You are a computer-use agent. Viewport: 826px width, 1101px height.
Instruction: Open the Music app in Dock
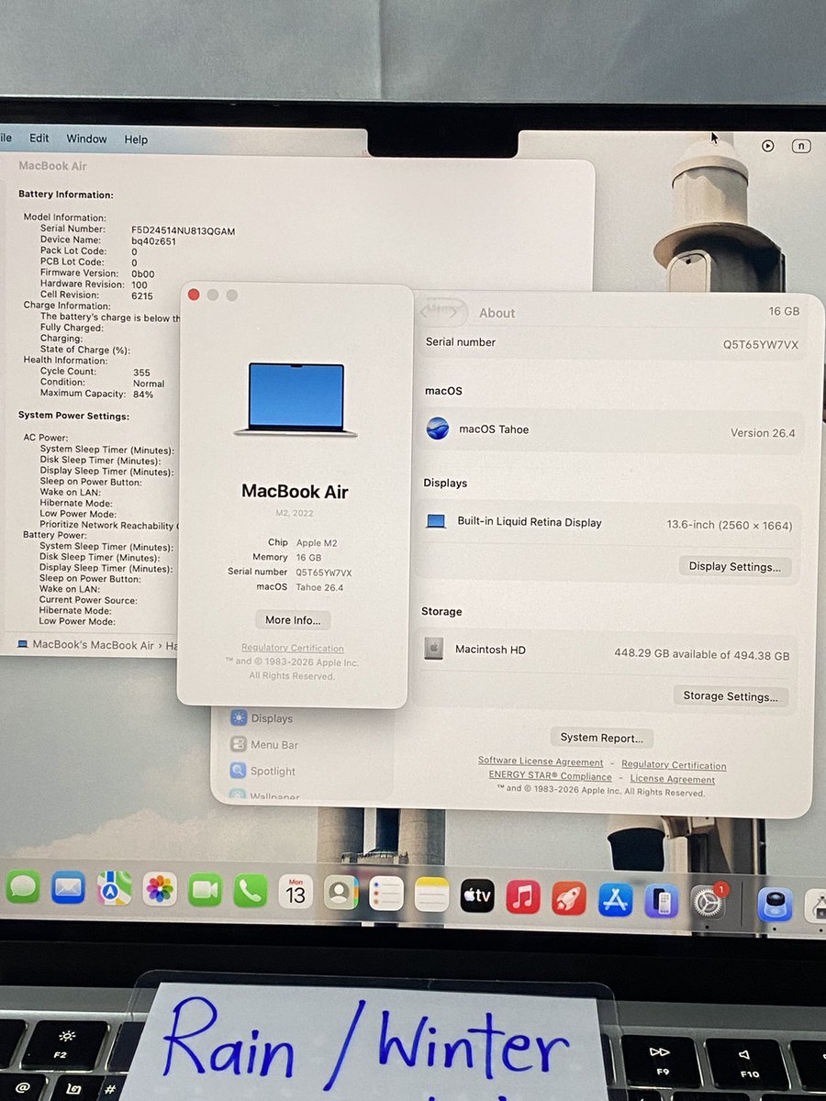(x=523, y=896)
